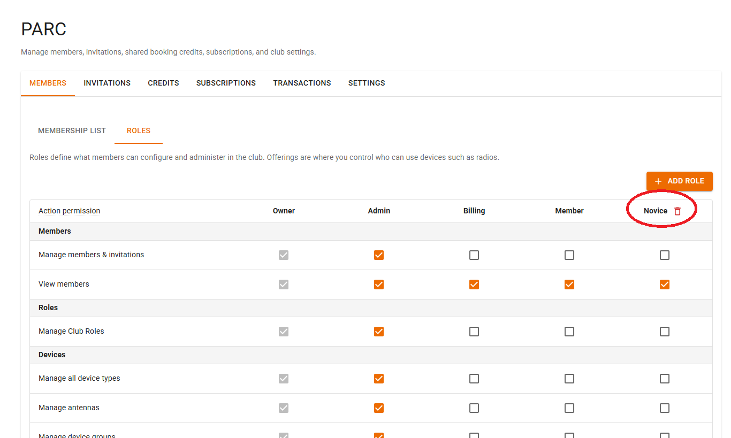Click the "PARC" page title
The image size is (731, 438).
pos(44,29)
